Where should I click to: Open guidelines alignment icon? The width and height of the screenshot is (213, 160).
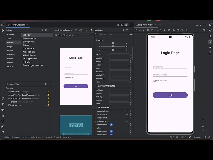(x=78, y=35)
